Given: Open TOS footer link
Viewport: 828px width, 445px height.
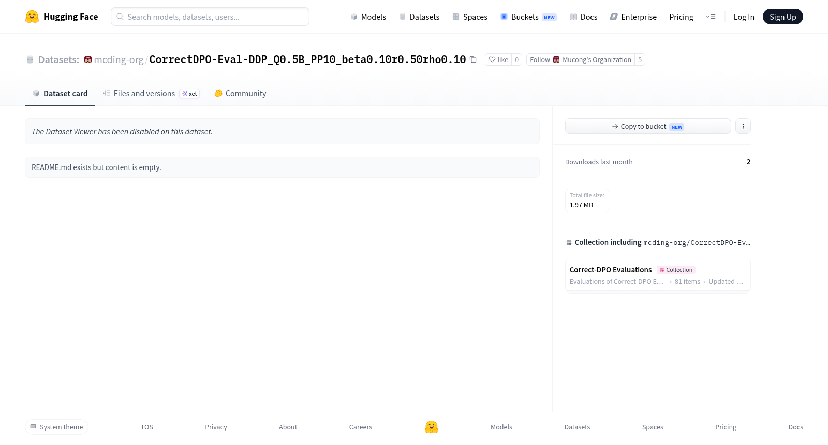Looking at the screenshot, I should tap(147, 427).
